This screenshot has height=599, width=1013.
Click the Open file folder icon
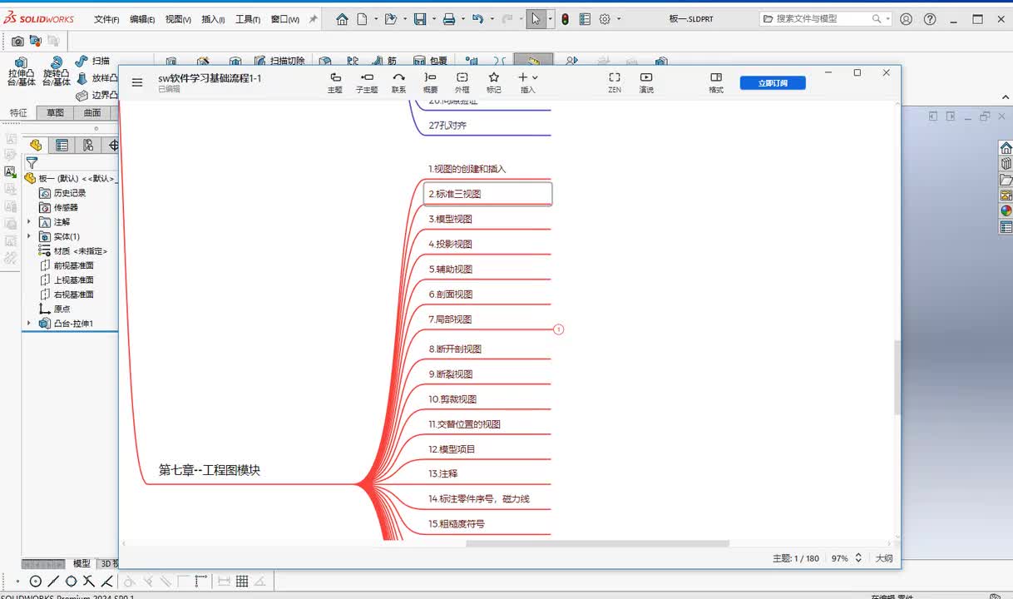(x=390, y=19)
